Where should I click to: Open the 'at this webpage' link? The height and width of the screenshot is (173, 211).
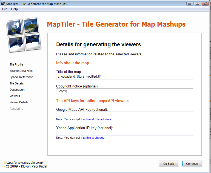(94, 138)
